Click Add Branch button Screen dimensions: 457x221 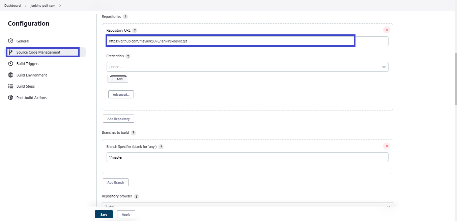click(x=116, y=182)
